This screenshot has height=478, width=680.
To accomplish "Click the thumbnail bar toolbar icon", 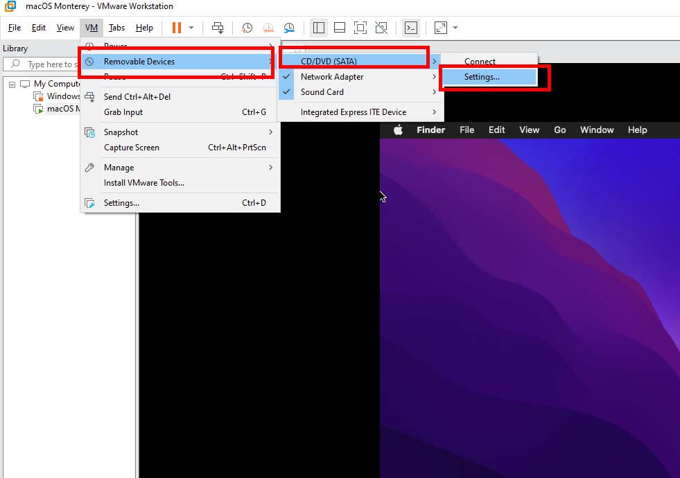I will tap(340, 28).
